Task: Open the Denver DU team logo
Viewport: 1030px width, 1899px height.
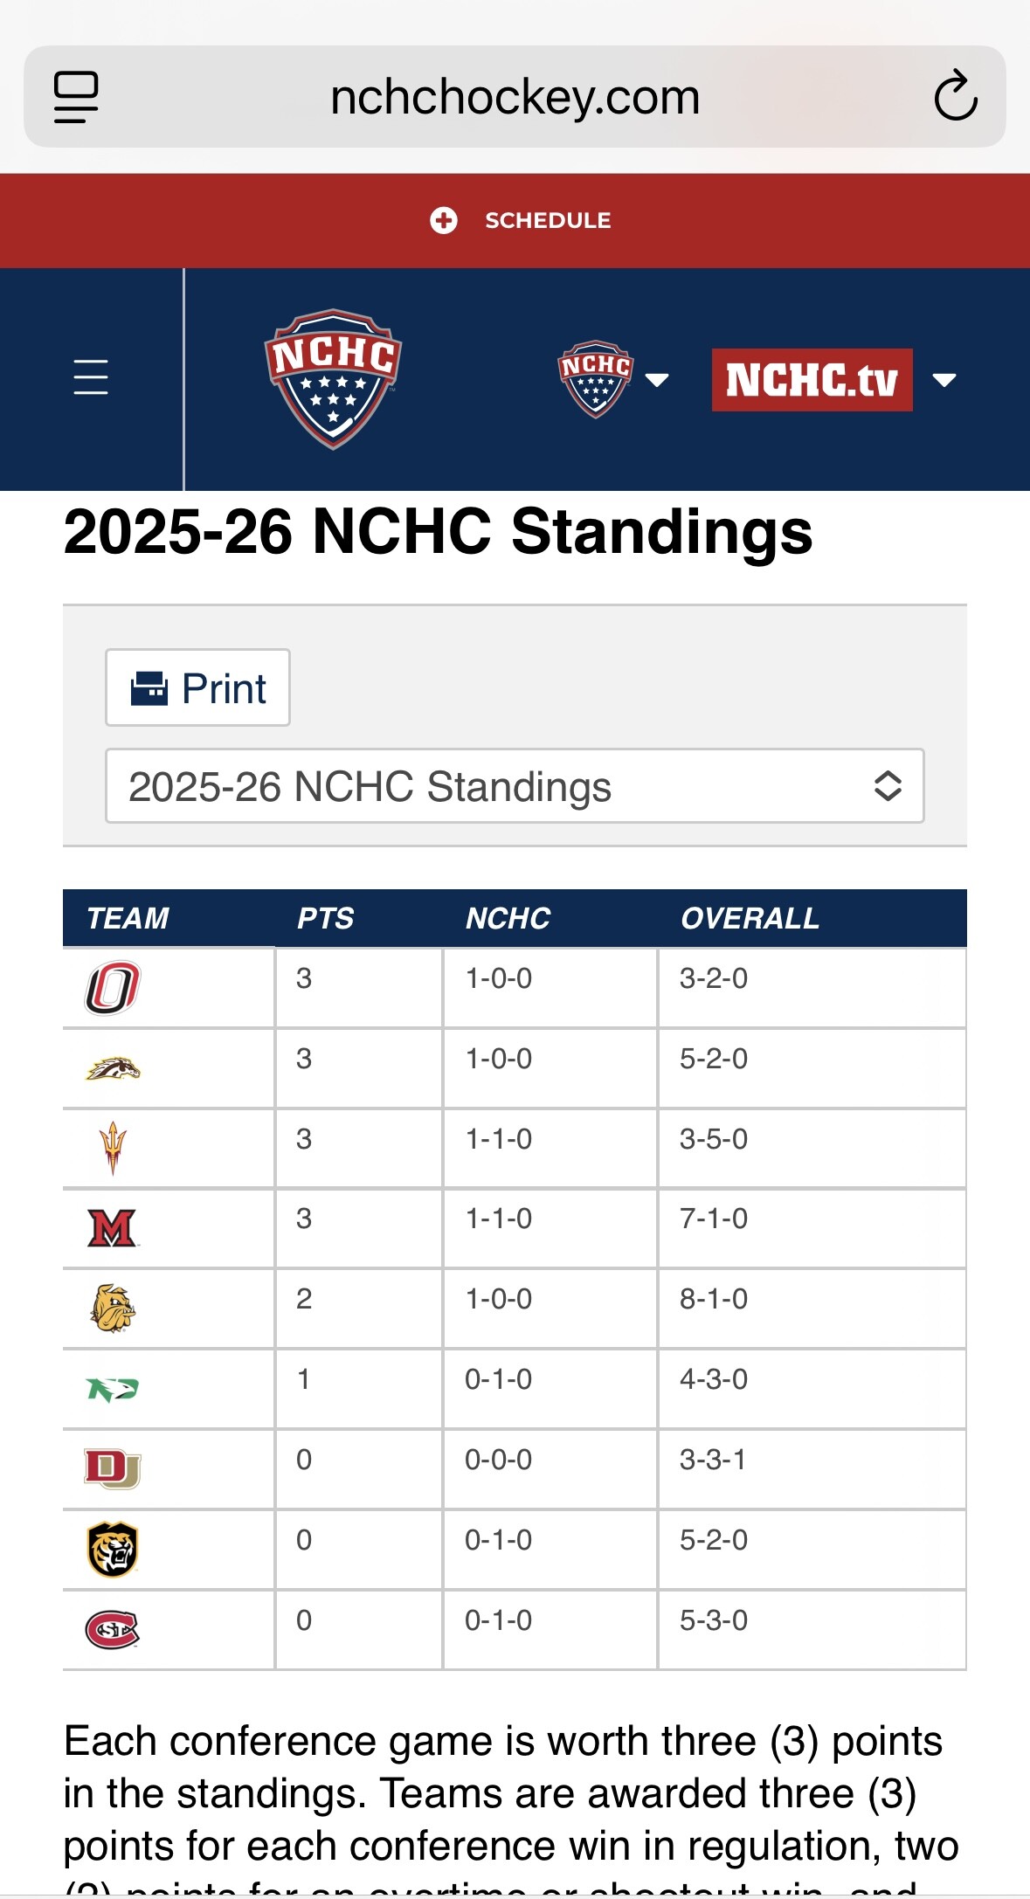Action: pos(113,1468)
